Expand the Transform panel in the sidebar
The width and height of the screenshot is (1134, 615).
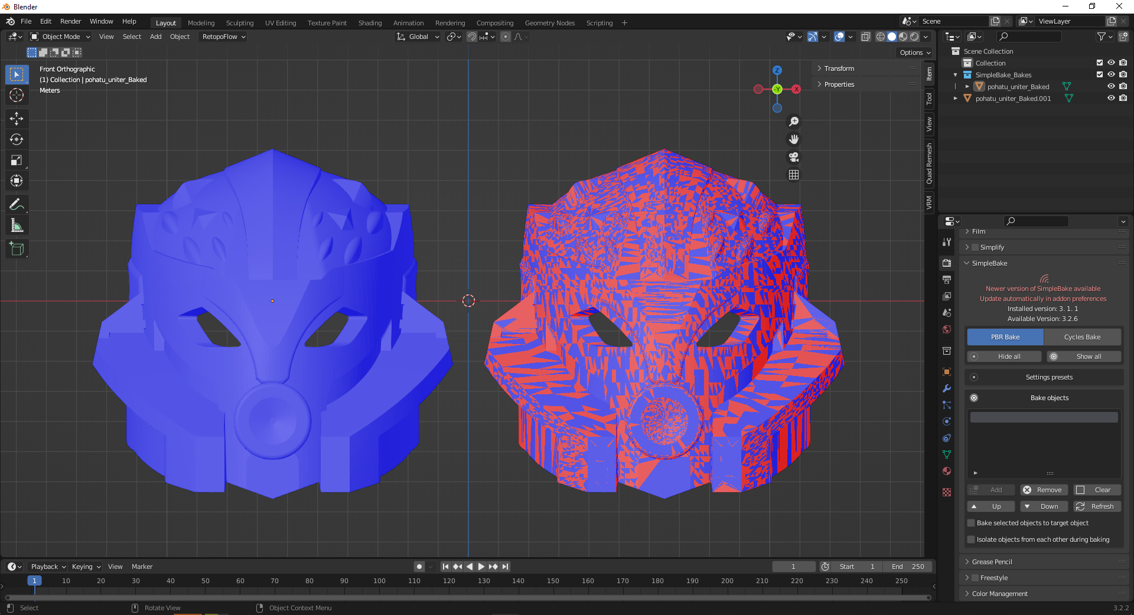(x=836, y=68)
